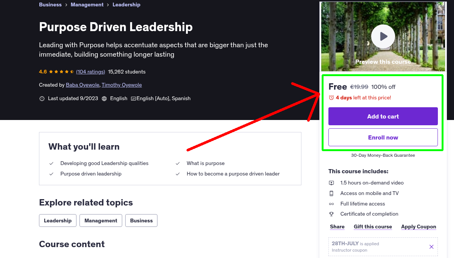Click the mobile device access icon

[x=331, y=193]
